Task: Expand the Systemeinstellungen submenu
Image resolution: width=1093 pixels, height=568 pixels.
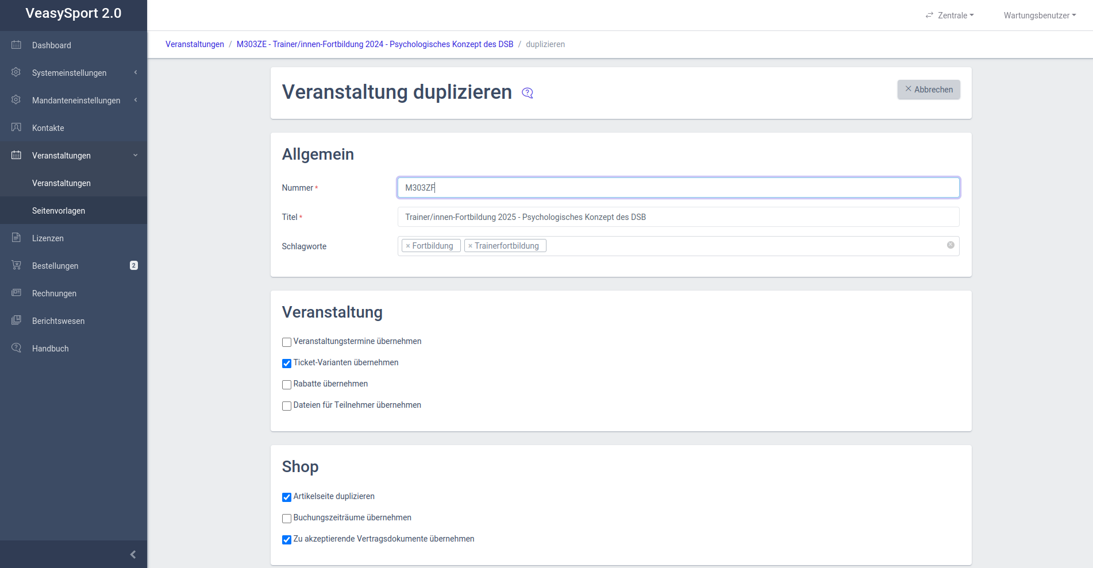Action: click(x=69, y=73)
